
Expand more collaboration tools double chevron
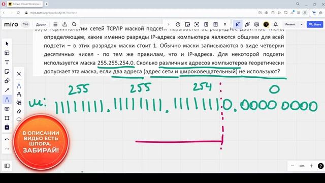pos(225,24)
